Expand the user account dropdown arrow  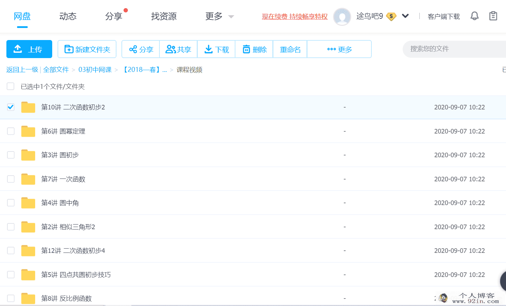pyautogui.click(x=405, y=16)
